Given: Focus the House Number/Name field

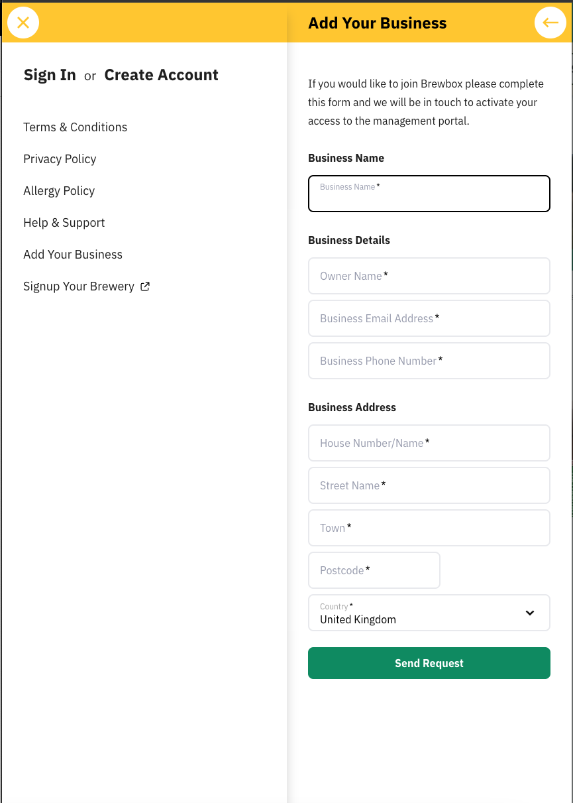Looking at the screenshot, I should click(x=429, y=443).
